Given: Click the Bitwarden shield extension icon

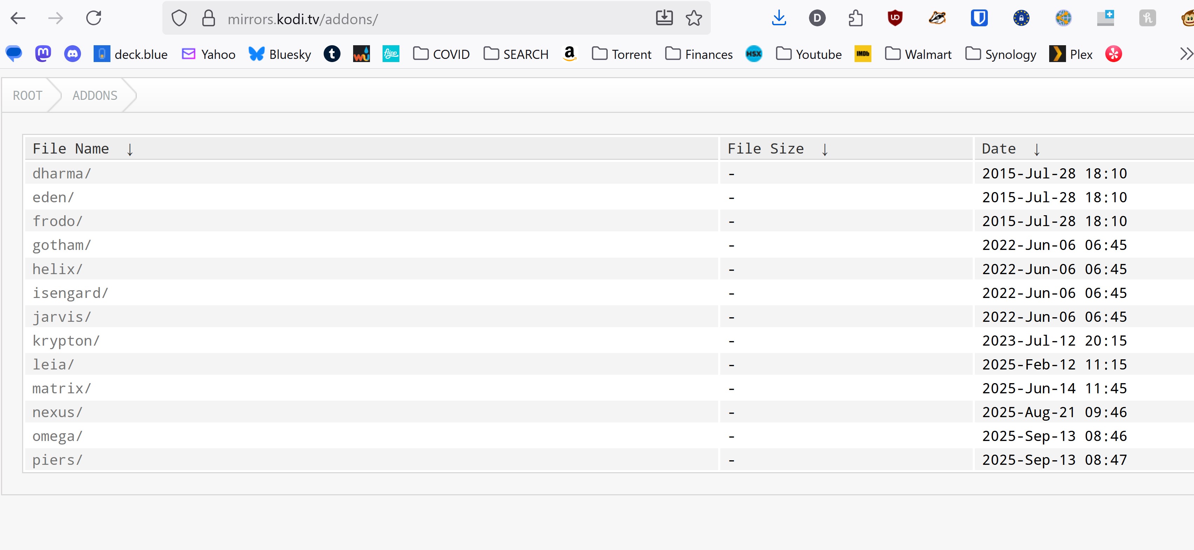Looking at the screenshot, I should 979,19.
